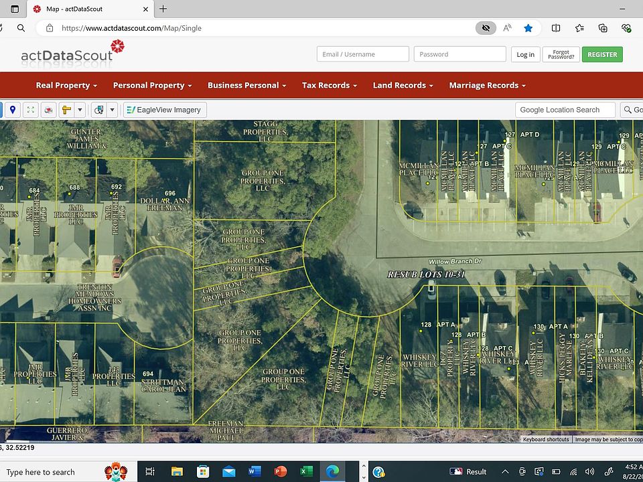Screen dimensions: 643x482
Task: Click the volume speaker tray icon
Action: tap(589, 472)
